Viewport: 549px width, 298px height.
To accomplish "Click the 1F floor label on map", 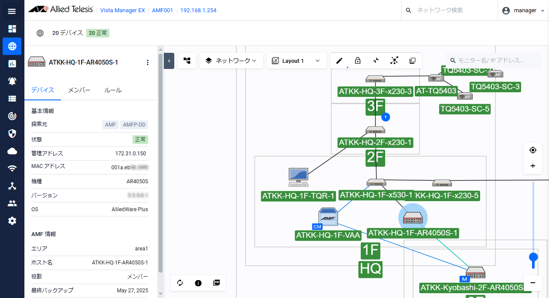I will click(370, 251).
